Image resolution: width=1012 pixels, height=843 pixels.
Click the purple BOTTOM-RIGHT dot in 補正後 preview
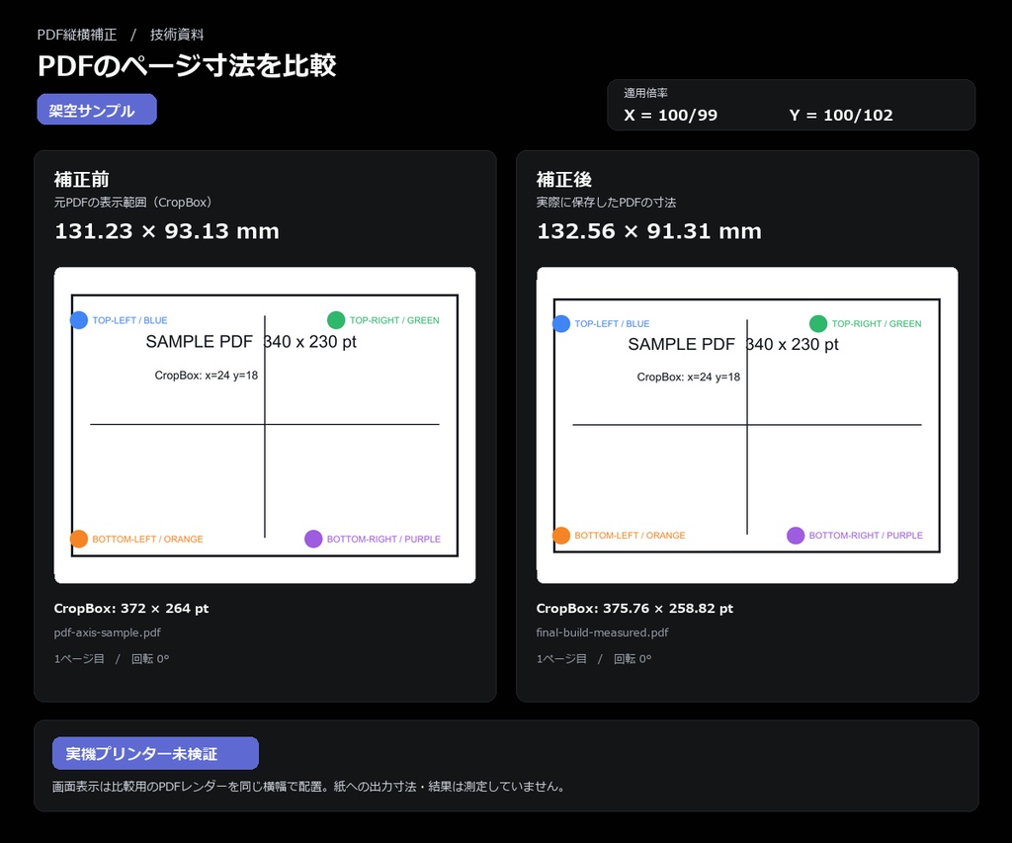(x=796, y=535)
